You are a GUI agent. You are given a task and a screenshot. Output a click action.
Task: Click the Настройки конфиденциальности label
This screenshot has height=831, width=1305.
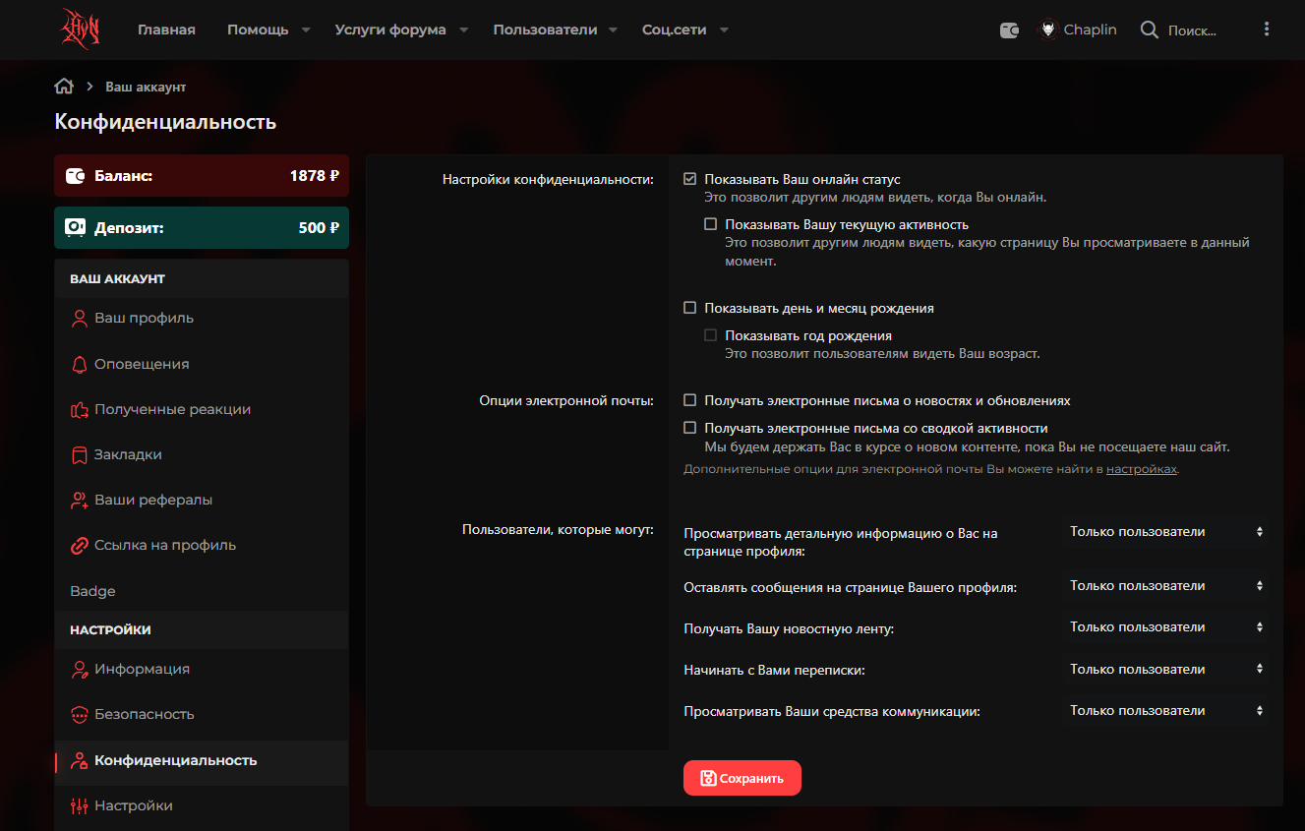[x=548, y=180]
